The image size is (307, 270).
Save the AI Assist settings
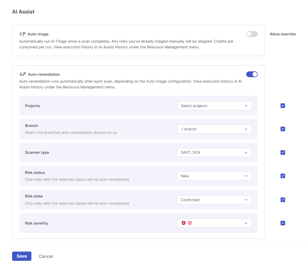click(22, 256)
